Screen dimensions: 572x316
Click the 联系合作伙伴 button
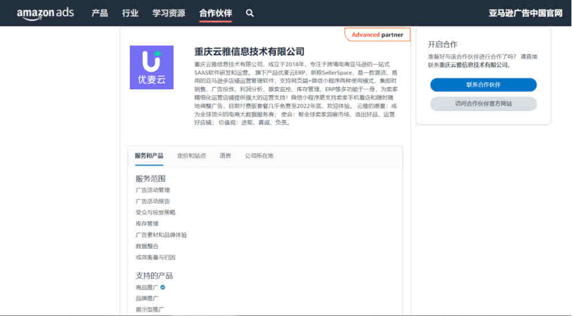click(483, 85)
